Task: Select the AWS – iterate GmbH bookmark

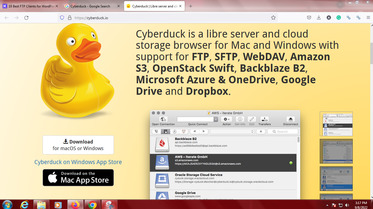Action: click(x=223, y=163)
